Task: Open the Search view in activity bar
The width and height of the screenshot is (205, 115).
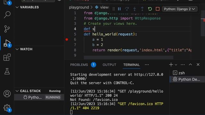Action: tap(7, 15)
